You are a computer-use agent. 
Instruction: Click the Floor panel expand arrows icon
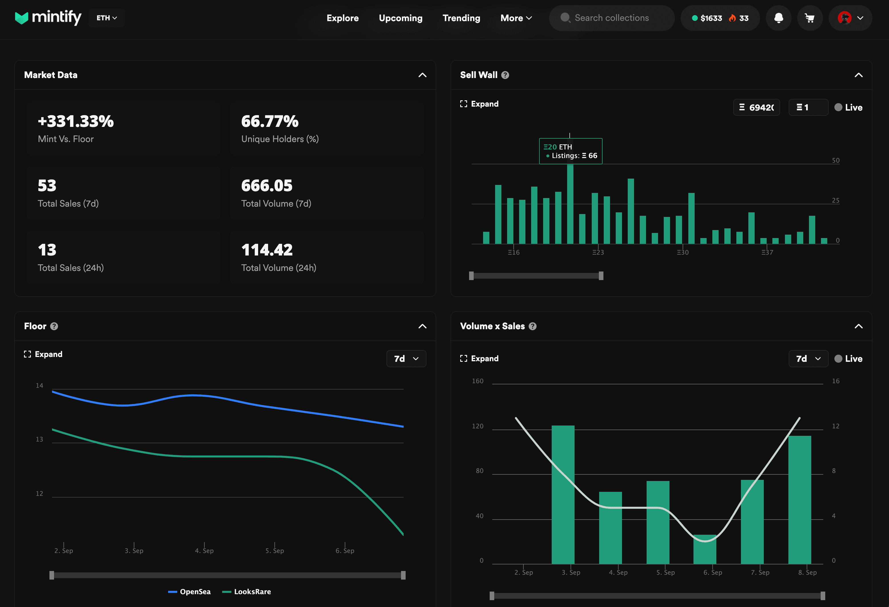click(27, 354)
